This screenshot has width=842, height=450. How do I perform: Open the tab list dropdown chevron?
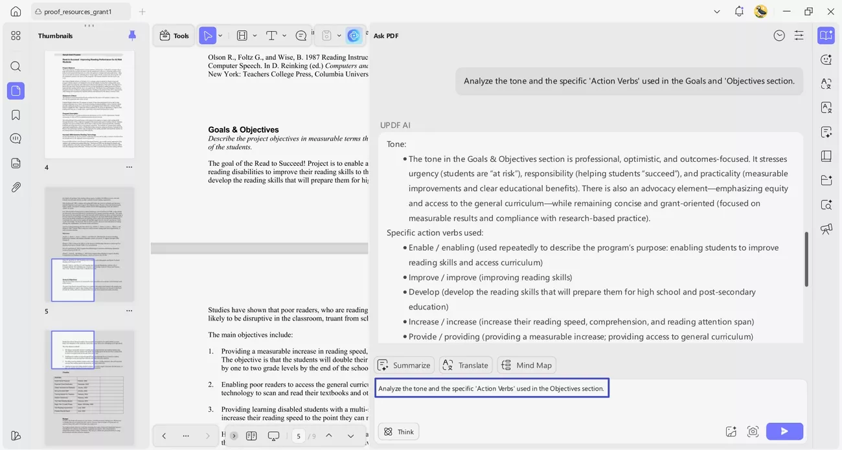717,12
